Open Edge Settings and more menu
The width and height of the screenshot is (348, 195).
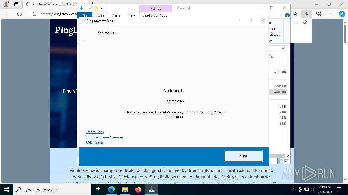331,14
